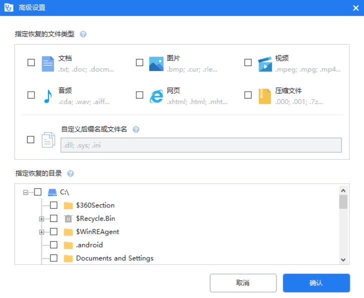Image resolution: width=364 pixels, height=298 pixels.
Task: Enable the 音频 file type checkbox
Action: point(31,95)
